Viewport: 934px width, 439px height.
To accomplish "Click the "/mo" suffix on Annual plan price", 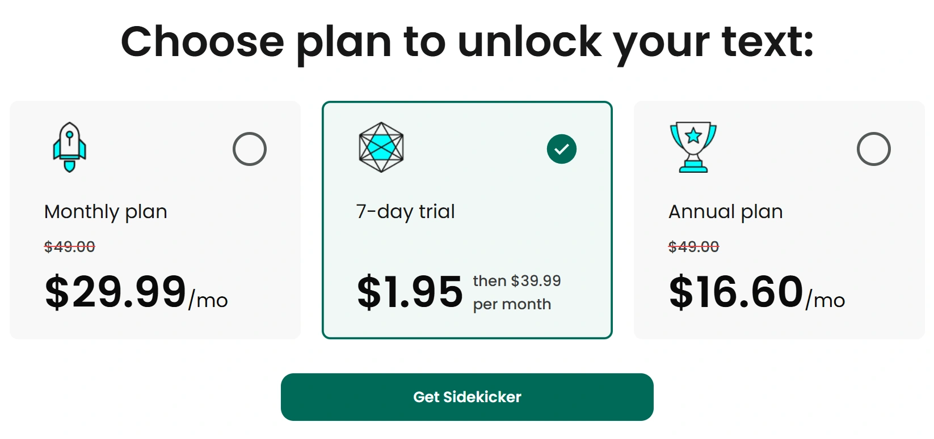I will 826,300.
